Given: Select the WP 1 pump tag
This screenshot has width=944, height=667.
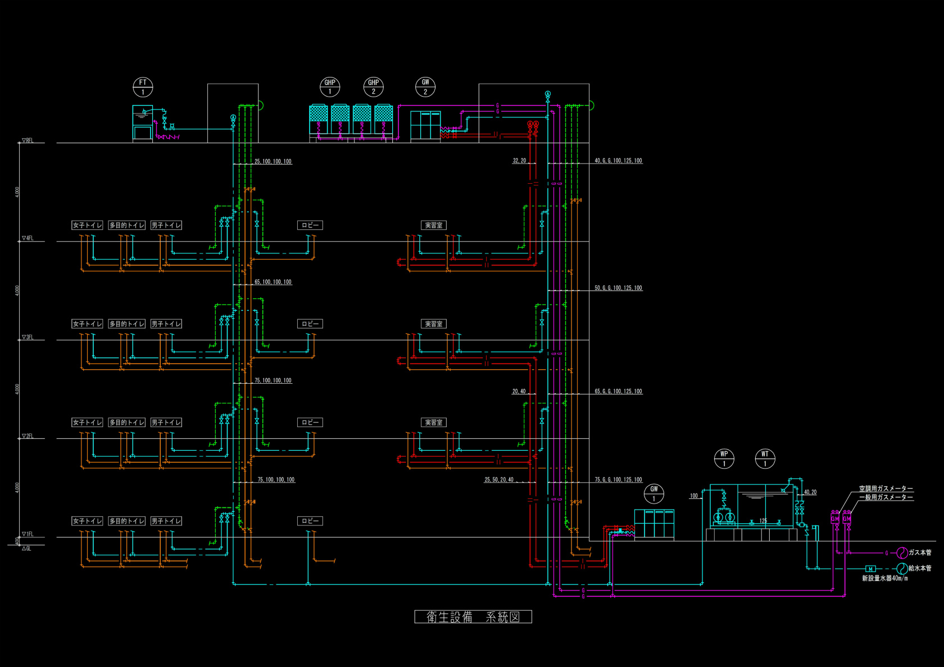Looking at the screenshot, I should pos(724,459).
